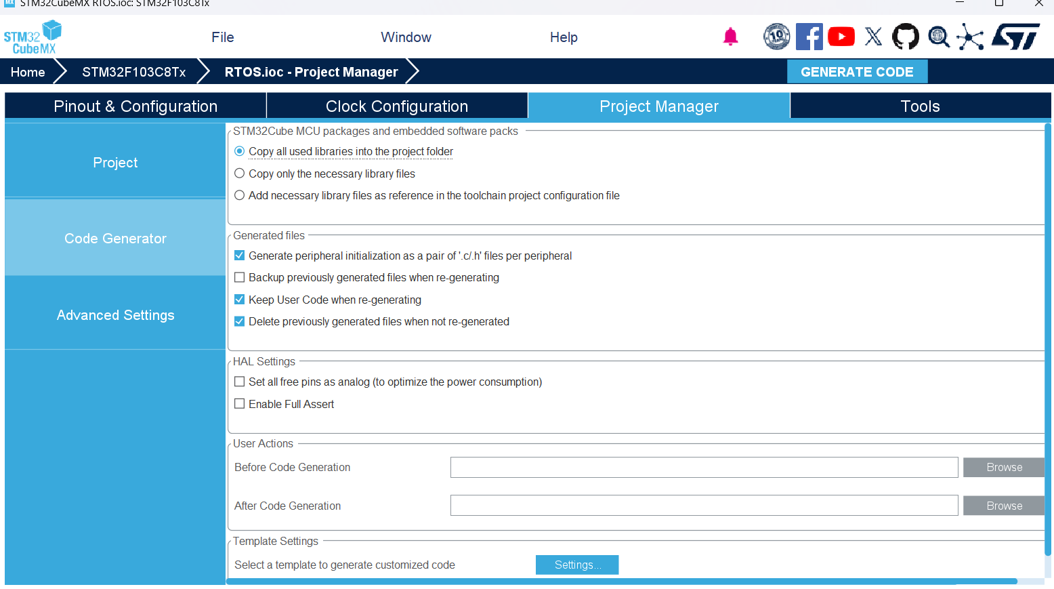Screen dimensions: 1054x589
Task: Open the notification bell
Action: 730,37
